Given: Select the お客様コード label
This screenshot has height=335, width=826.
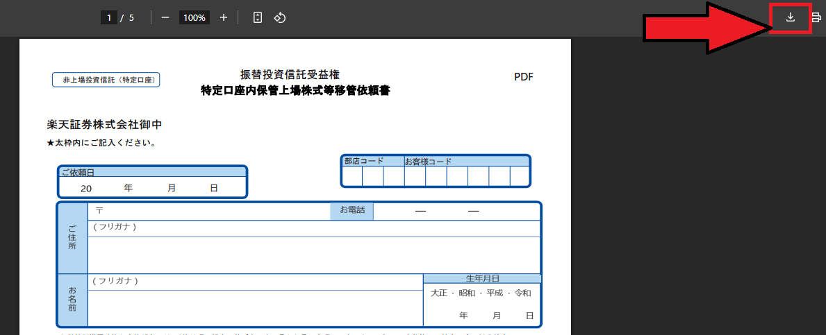Looking at the screenshot, I should (428, 162).
